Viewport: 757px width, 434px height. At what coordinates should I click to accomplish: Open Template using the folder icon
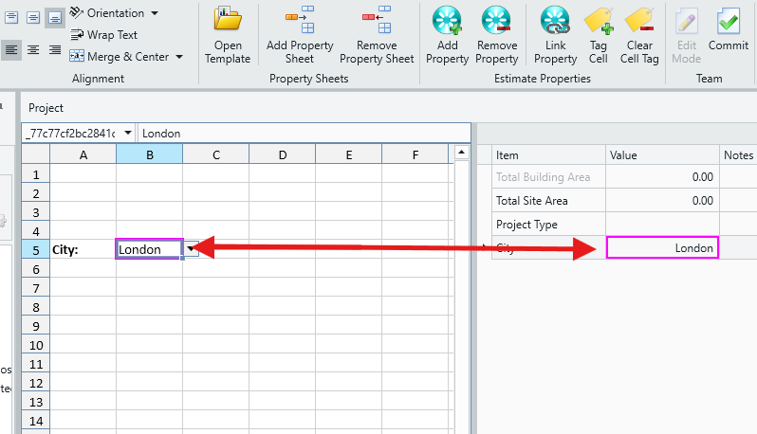[228, 21]
